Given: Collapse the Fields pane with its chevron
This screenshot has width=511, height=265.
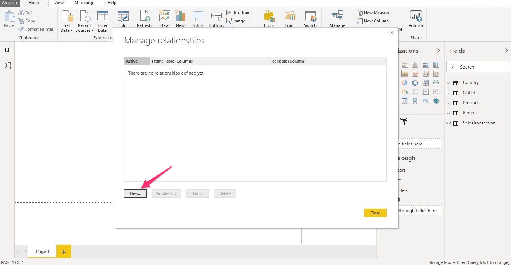Looking at the screenshot, I should (x=506, y=51).
